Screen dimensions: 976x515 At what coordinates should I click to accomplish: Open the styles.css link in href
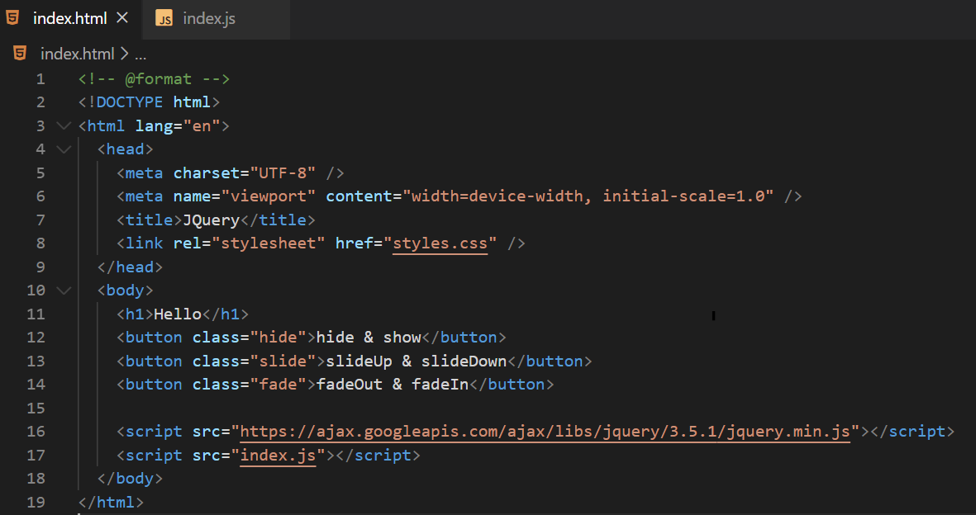coord(440,243)
